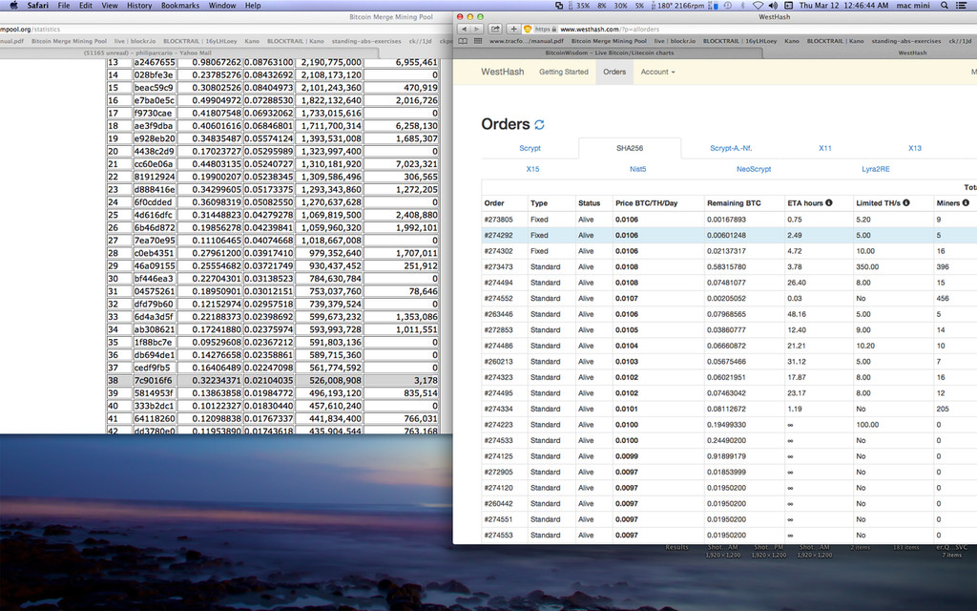Select order #273805 row
977x611 pixels.
729,220
